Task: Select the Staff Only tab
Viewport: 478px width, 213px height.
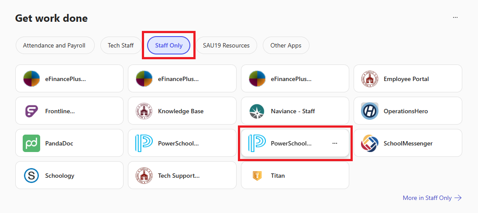Action: pos(169,45)
